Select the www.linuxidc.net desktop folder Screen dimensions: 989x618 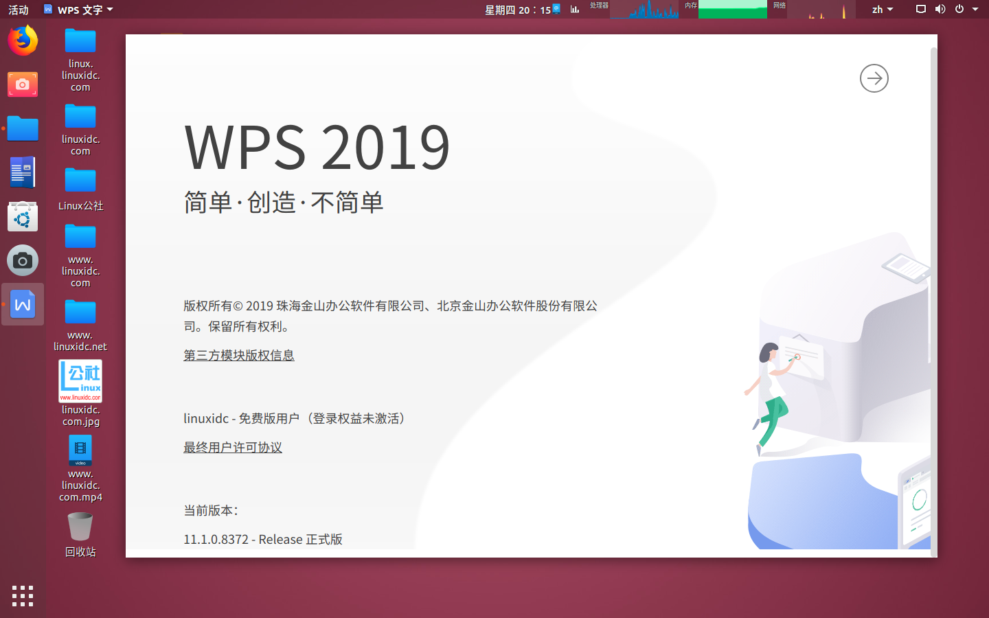pos(80,325)
